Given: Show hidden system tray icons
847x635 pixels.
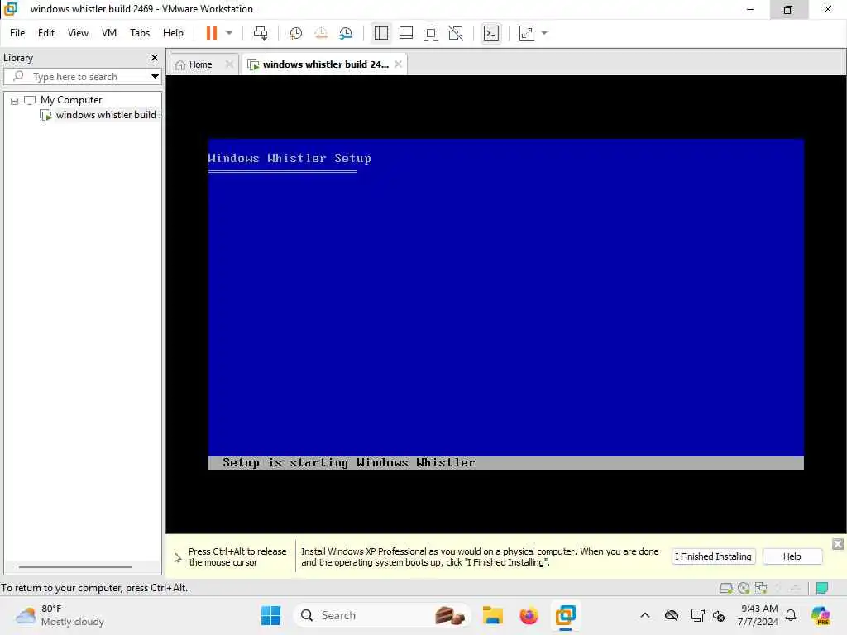Looking at the screenshot, I should tap(645, 615).
